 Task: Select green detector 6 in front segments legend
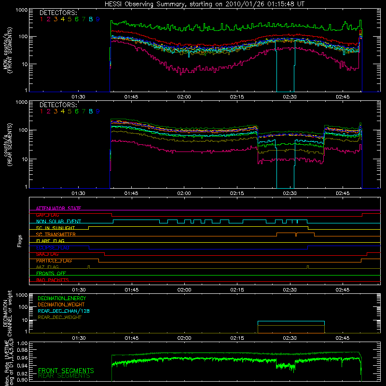click(x=77, y=19)
